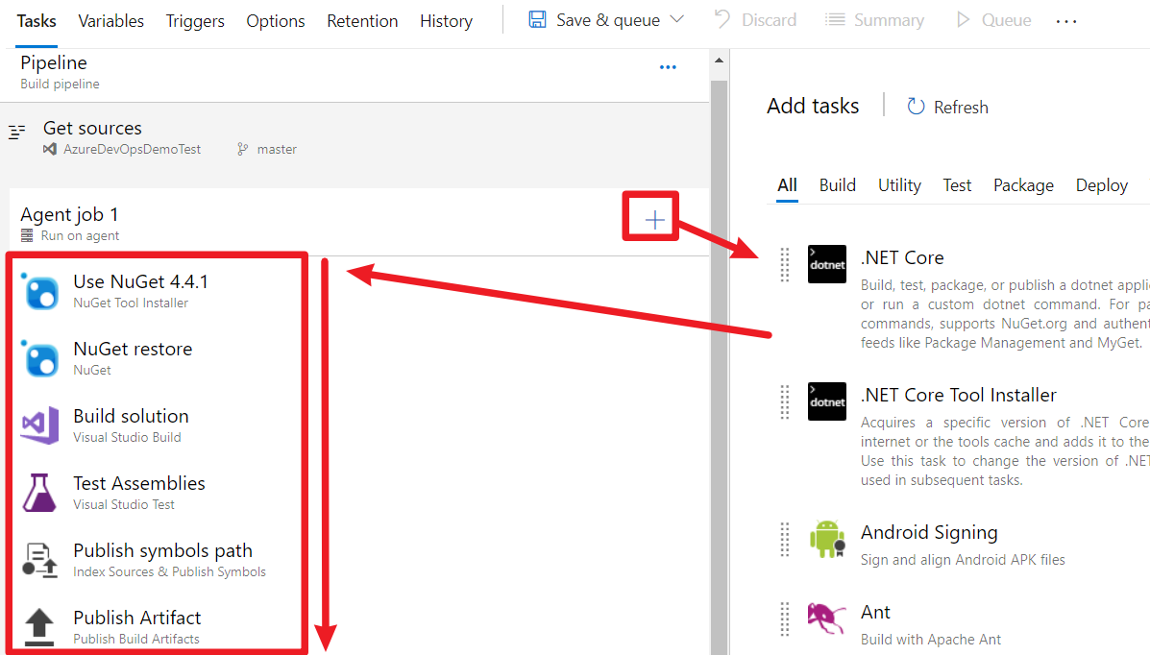Viewport: 1150px width, 655px height.
Task: Filter tasks by Package category
Action: click(1023, 184)
